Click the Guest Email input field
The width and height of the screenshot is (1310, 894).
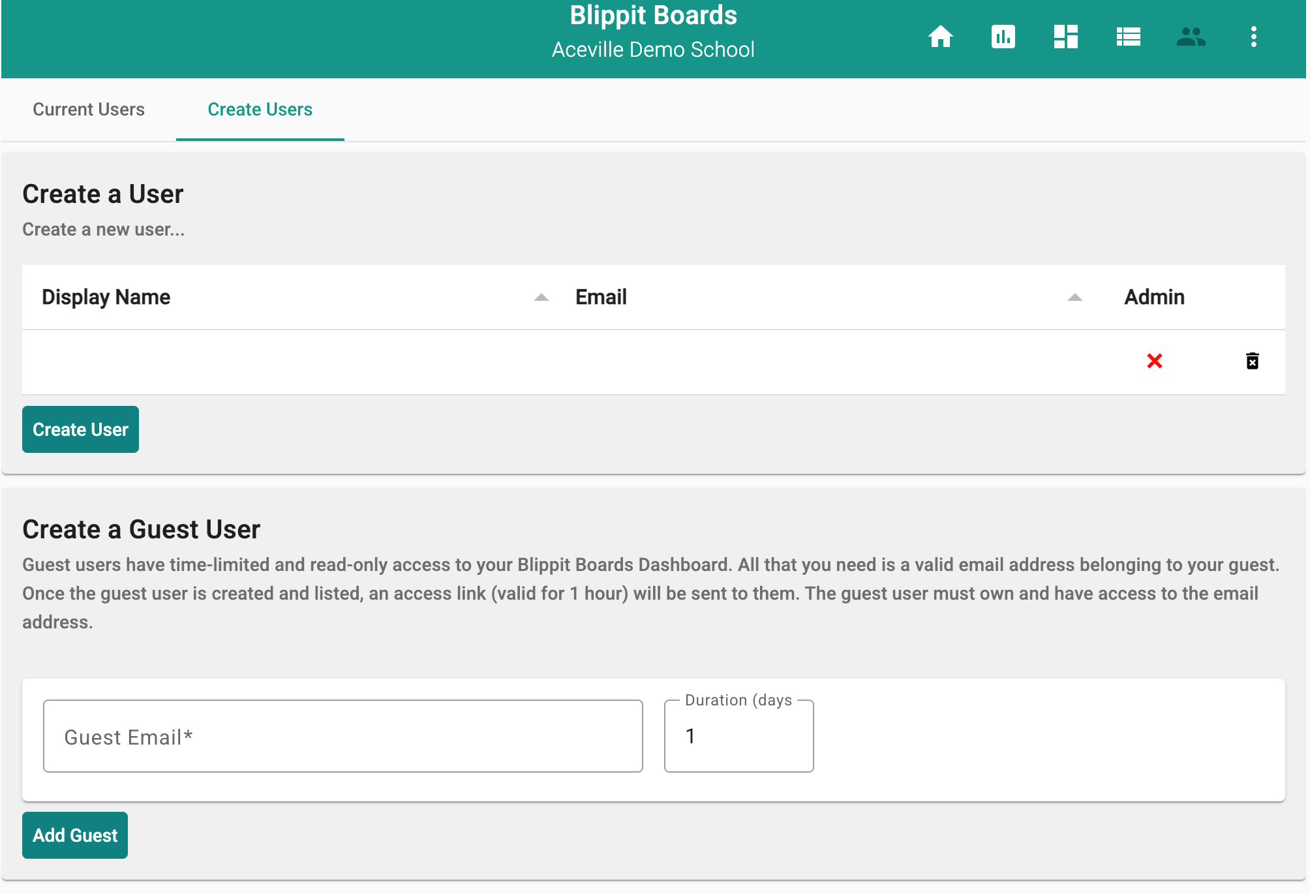[x=343, y=735]
